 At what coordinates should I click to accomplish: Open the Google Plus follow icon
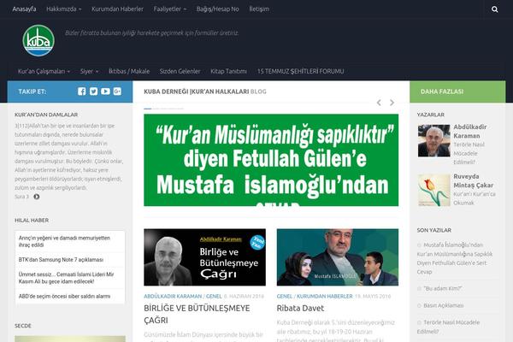[117, 91]
